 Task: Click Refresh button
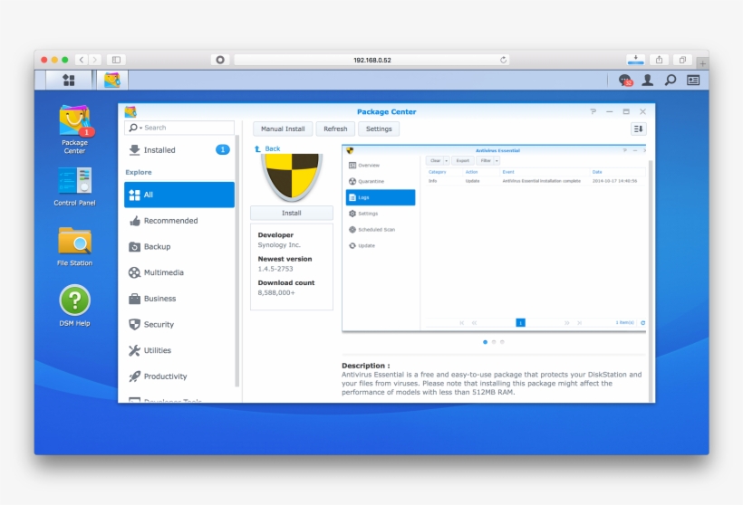[x=335, y=129]
